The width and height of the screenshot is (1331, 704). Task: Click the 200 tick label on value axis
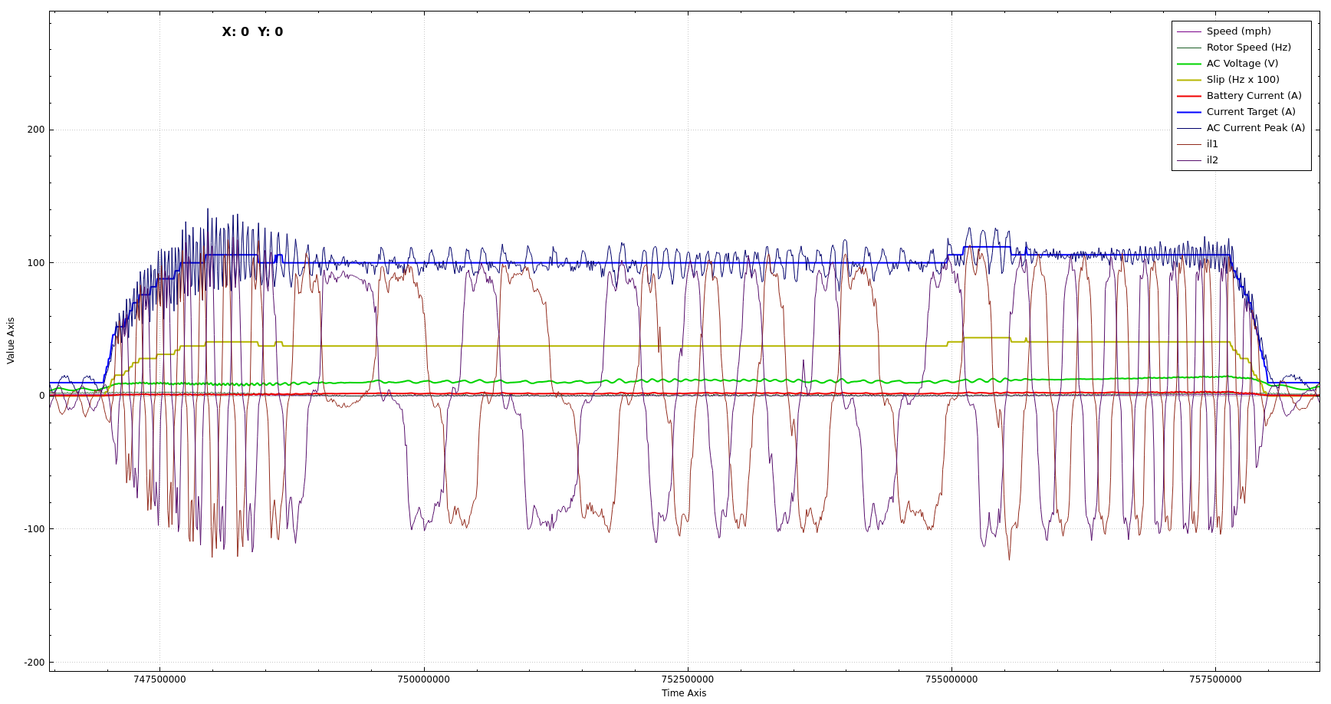[x=36, y=130]
